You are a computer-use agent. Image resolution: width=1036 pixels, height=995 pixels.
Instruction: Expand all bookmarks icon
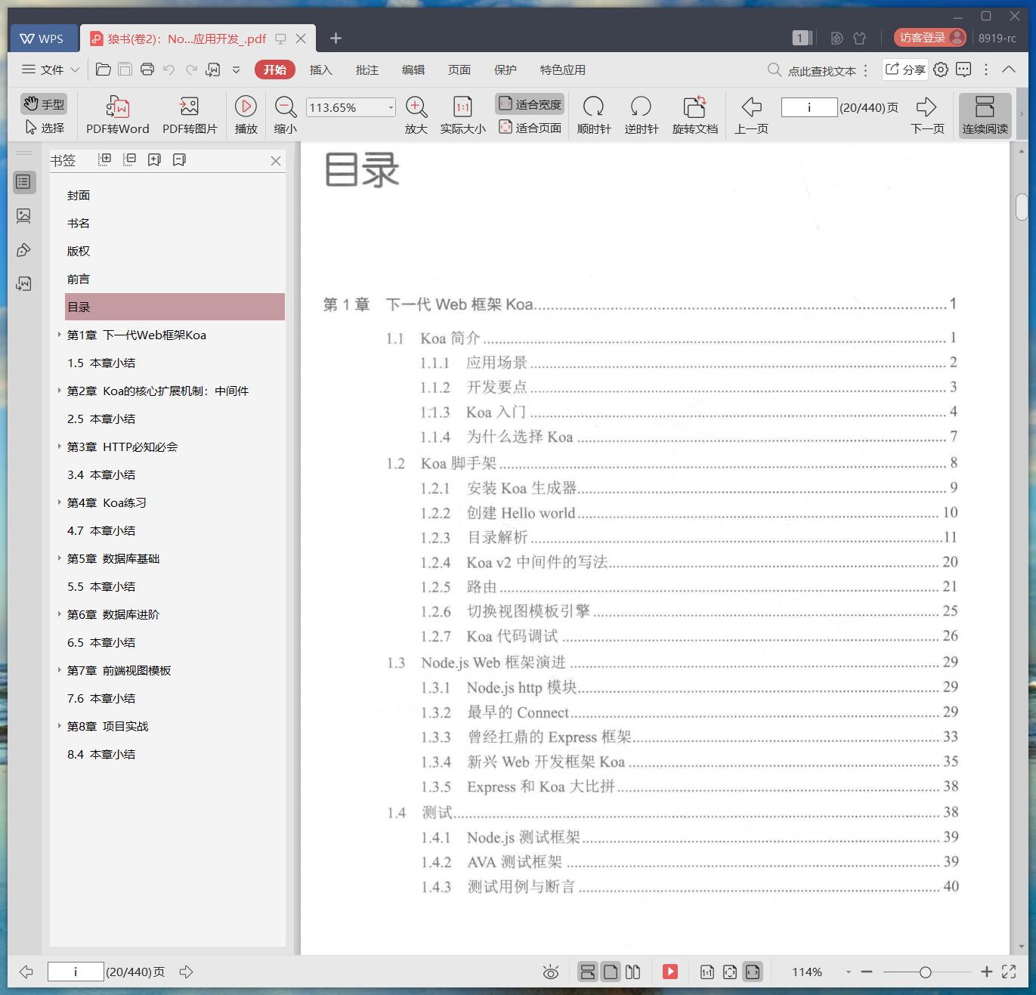pos(105,159)
